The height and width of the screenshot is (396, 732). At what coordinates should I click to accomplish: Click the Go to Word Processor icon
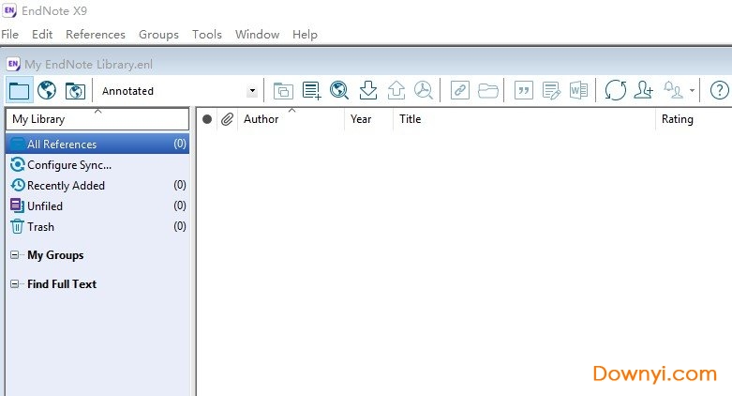579,90
